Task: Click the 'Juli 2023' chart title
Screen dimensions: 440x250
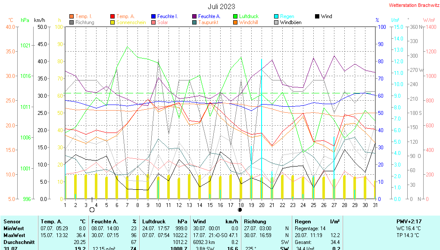Action: pyautogui.click(x=222, y=6)
